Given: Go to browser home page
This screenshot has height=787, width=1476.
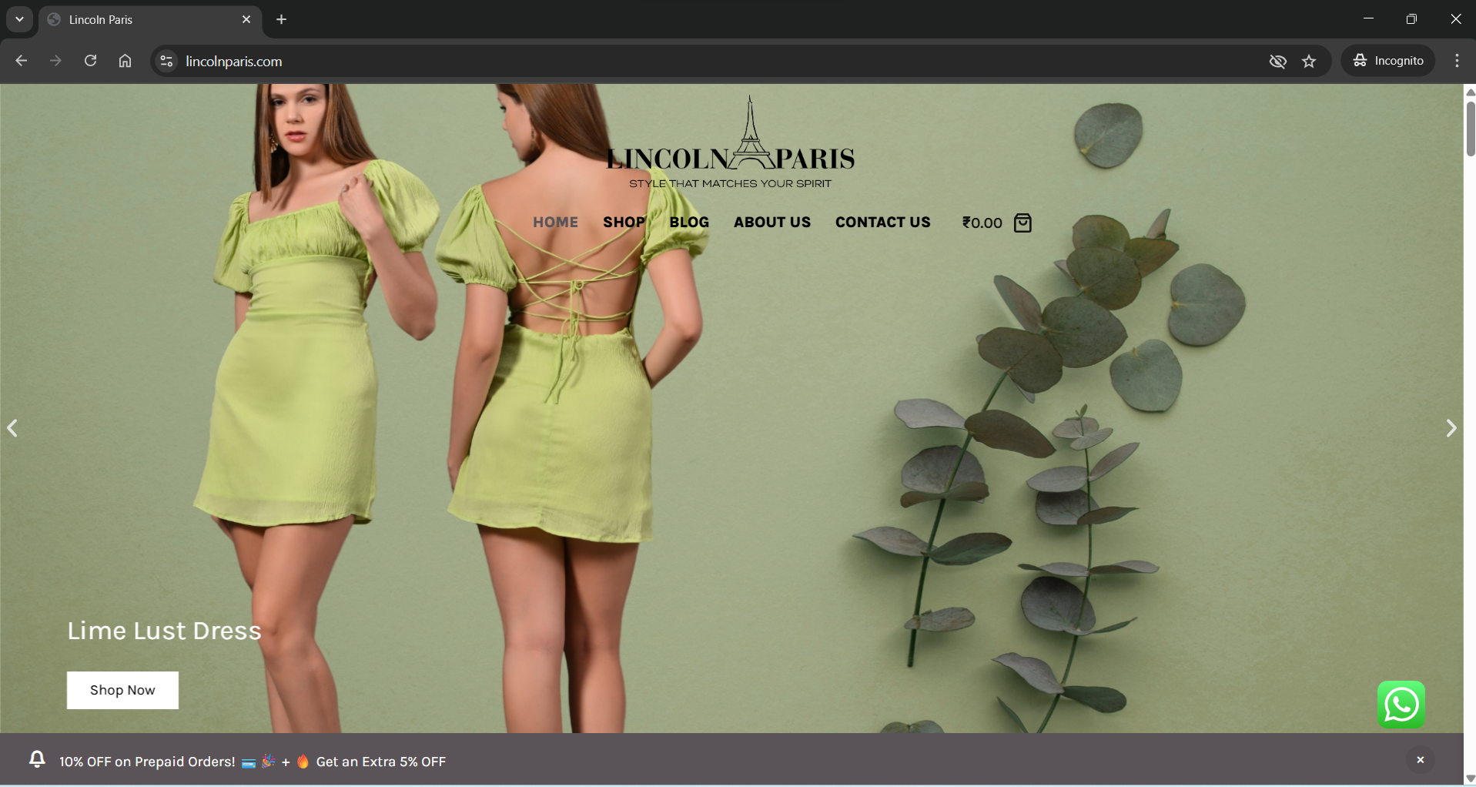Looking at the screenshot, I should tap(125, 61).
